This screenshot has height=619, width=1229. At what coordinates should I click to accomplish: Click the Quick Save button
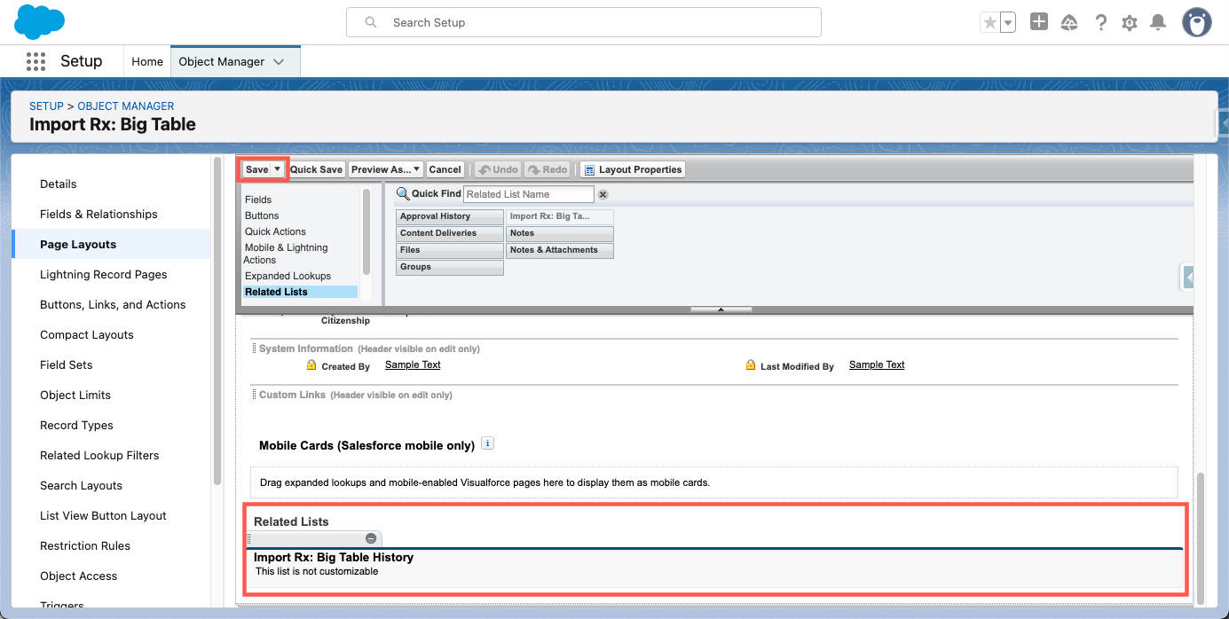316,169
